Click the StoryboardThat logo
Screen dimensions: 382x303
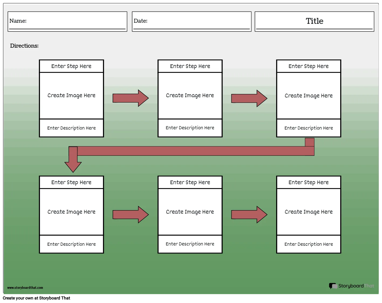click(351, 286)
